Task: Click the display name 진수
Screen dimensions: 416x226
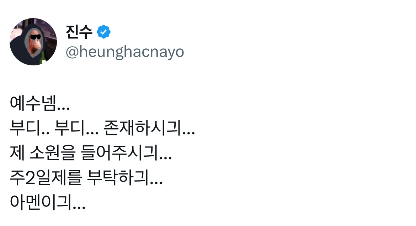Action: tap(79, 32)
